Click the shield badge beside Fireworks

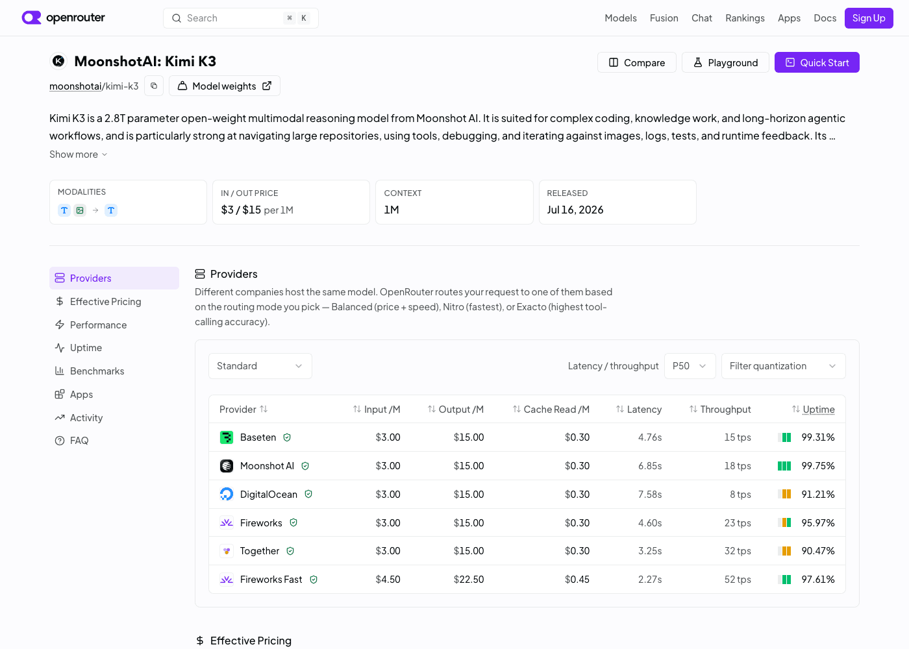click(293, 522)
